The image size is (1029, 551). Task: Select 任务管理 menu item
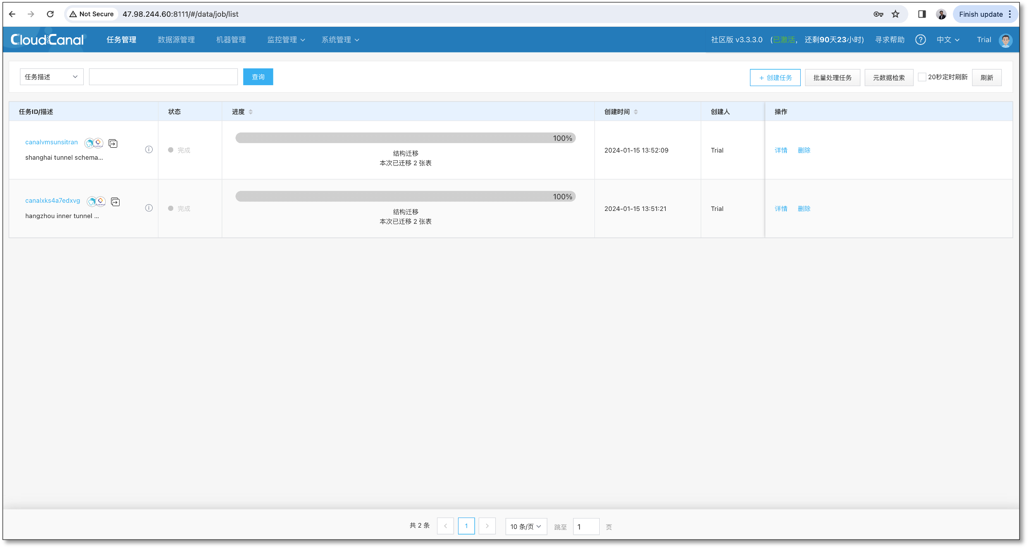point(122,40)
